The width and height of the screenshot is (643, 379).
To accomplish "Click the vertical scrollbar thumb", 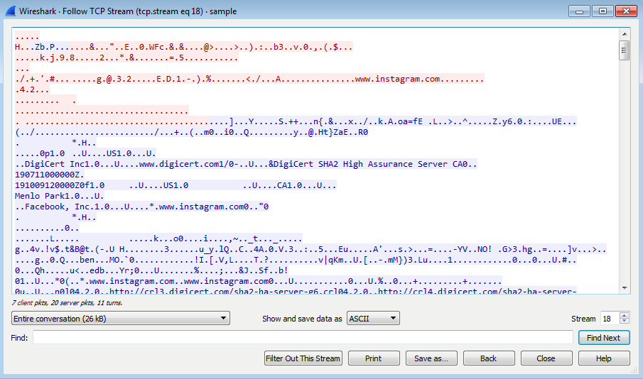I will pos(624,50).
